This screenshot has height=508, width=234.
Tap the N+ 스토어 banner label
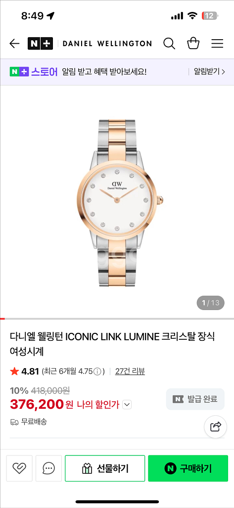coord(34,71)
